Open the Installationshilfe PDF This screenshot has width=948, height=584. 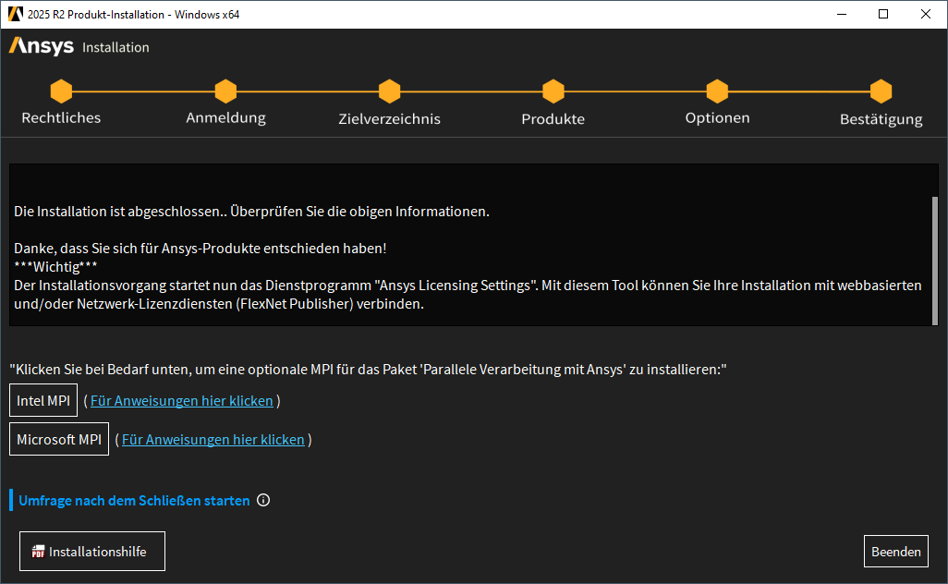pos(92,552)
